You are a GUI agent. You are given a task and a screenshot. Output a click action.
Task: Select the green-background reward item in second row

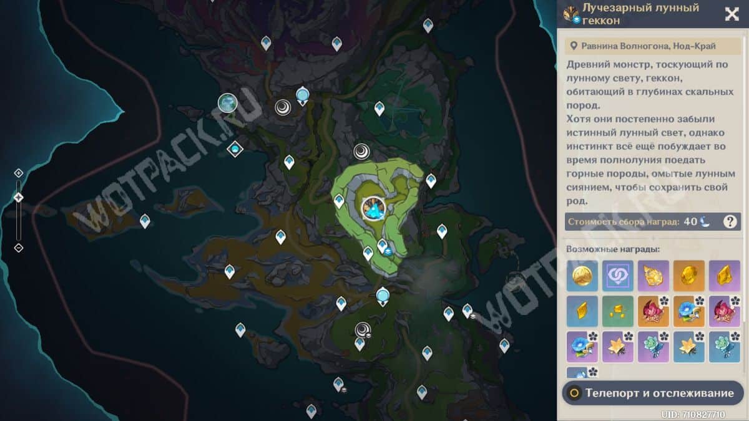618,311
